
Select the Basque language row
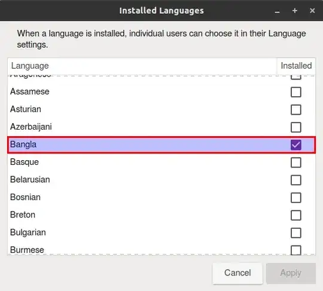[161, 163]
